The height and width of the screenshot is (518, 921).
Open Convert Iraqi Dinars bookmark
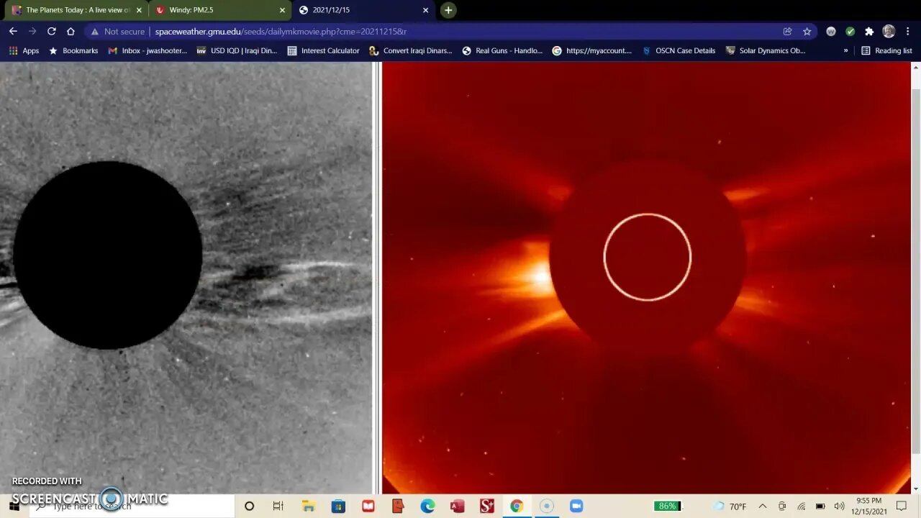click(411, 51)
